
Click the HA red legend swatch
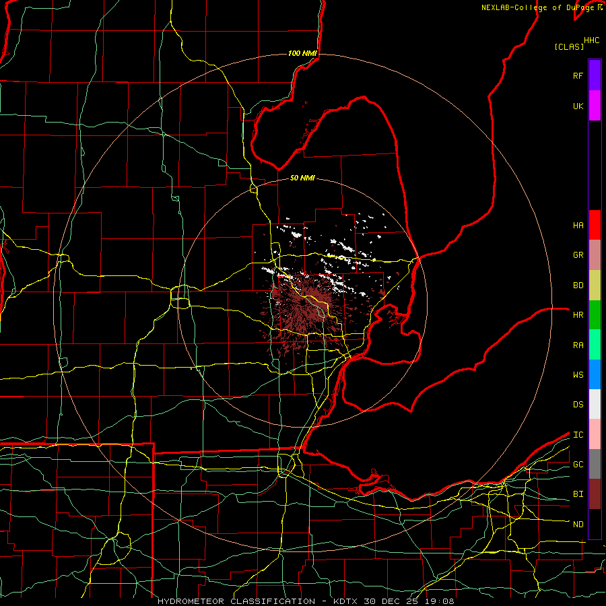[x=595, y=225]
